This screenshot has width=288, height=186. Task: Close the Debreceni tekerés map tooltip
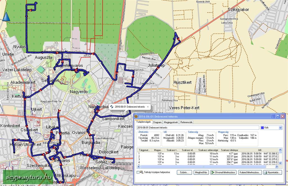(148, 107)
